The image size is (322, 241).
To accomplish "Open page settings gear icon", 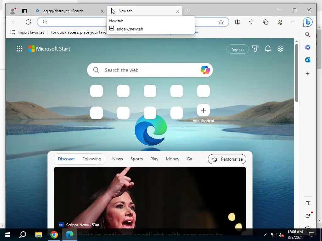I will [280, 49].
